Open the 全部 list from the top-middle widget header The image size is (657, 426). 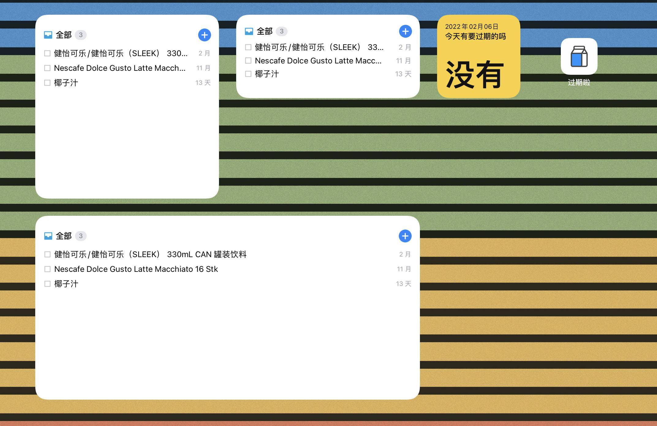pyautogui.click(x=265, y=31)
